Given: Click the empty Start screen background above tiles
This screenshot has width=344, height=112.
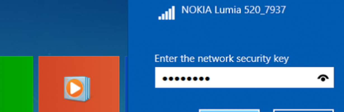Looking at the screenshot, I should tap(64, 28).
